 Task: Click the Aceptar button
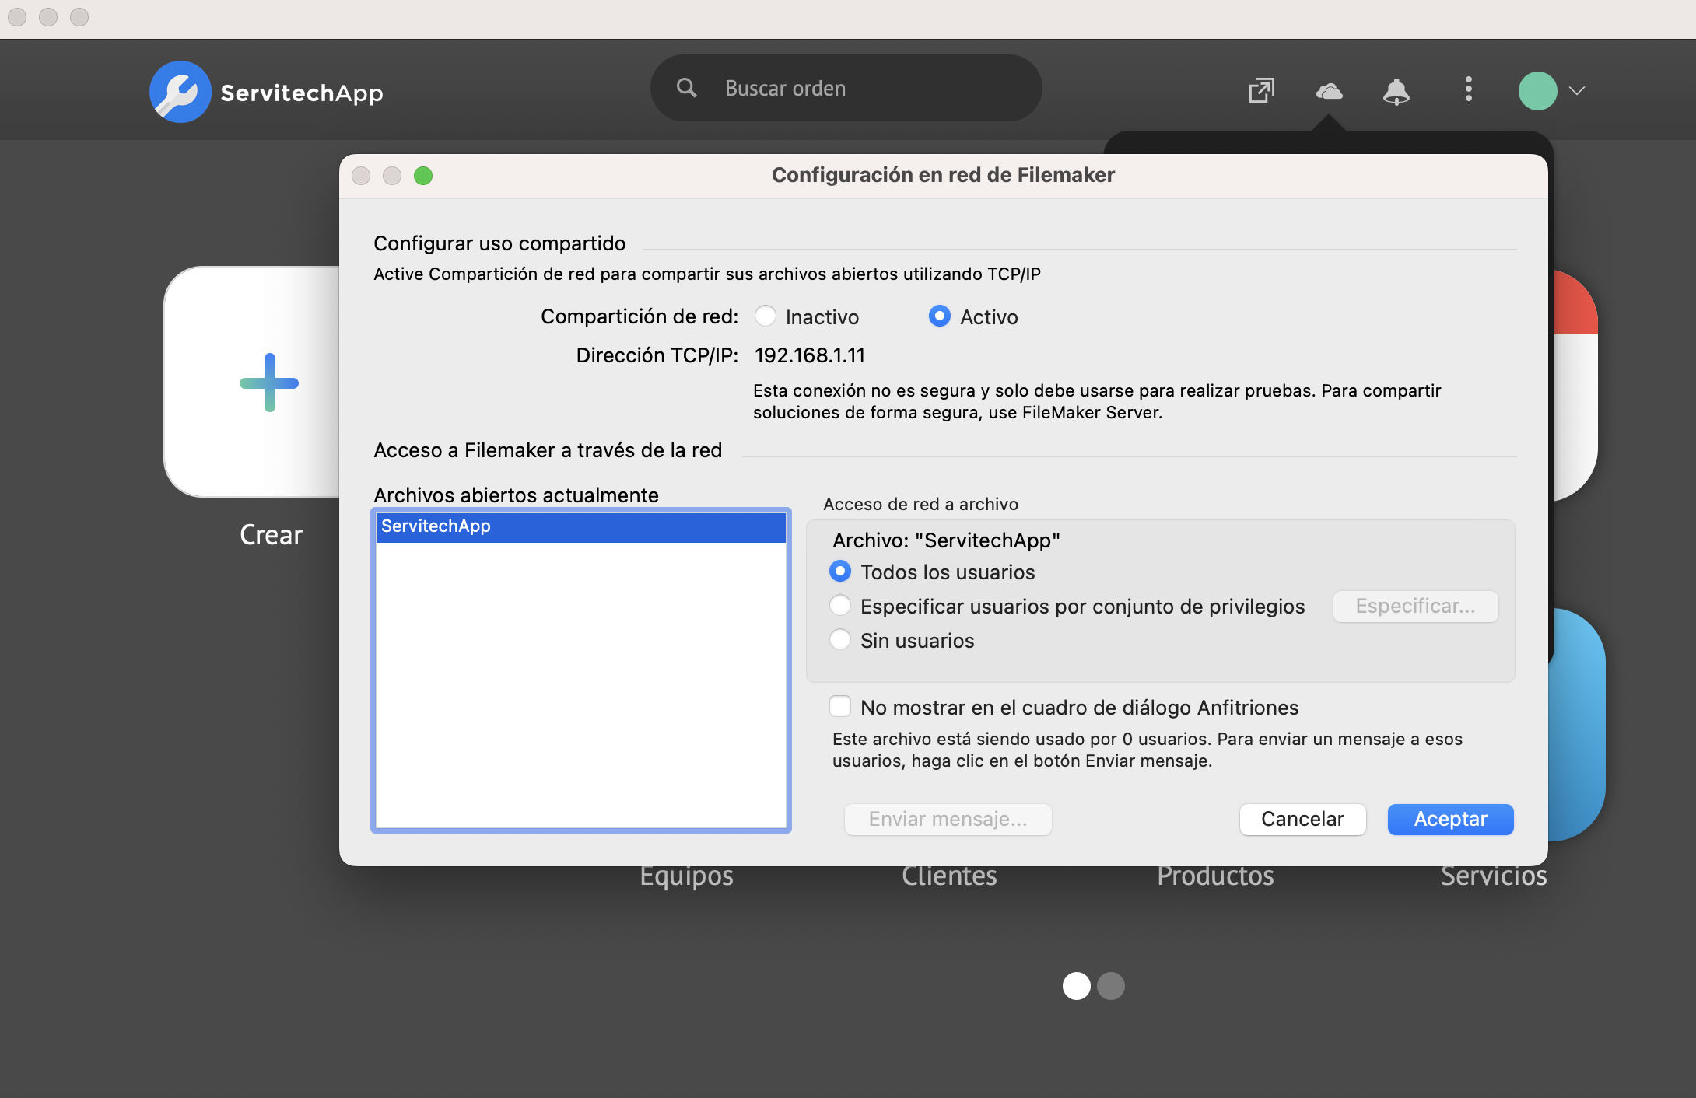click(x=1450, y=819)
